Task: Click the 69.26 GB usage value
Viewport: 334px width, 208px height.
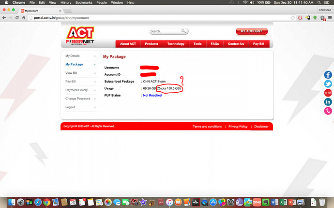Action: pos(150,88)
